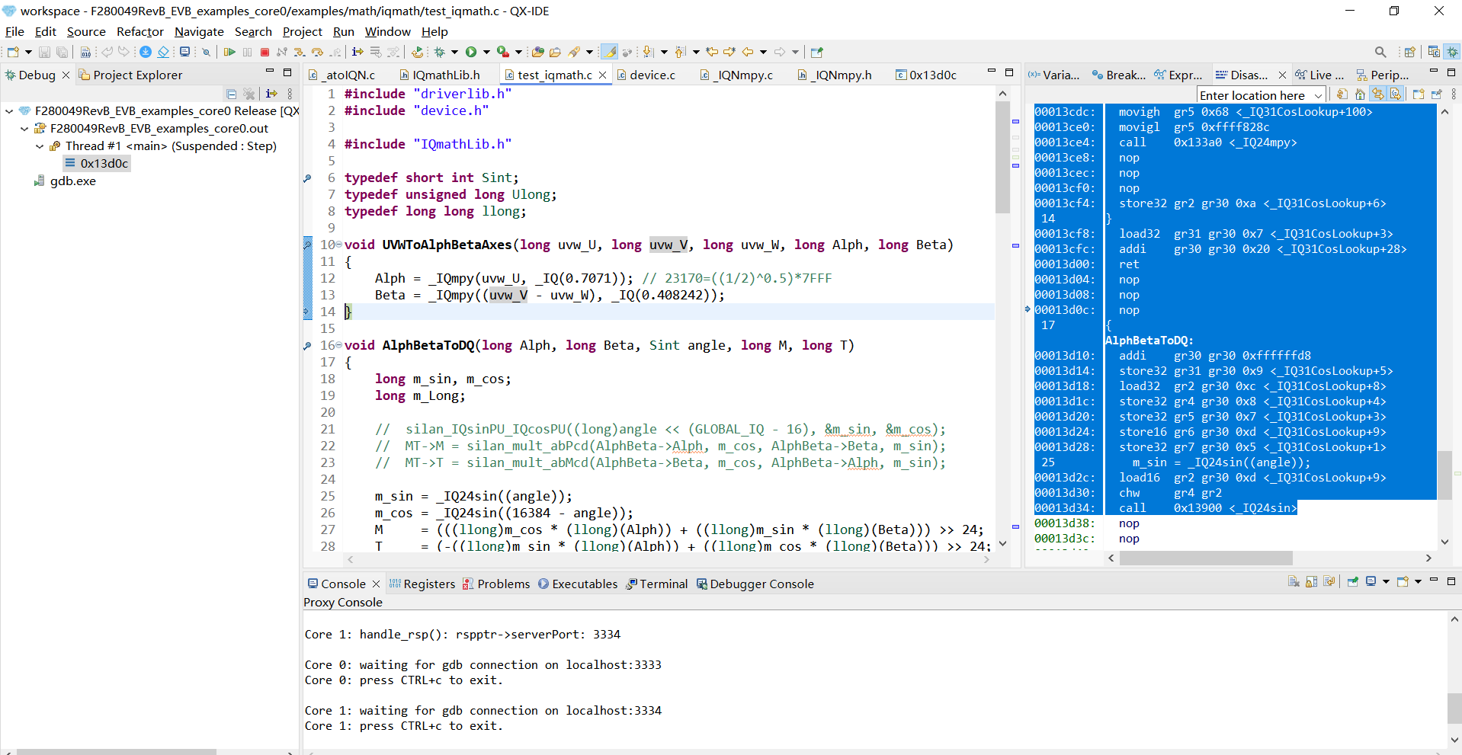Click the Refresh View icon in Disassembly

coord(1342,94)
